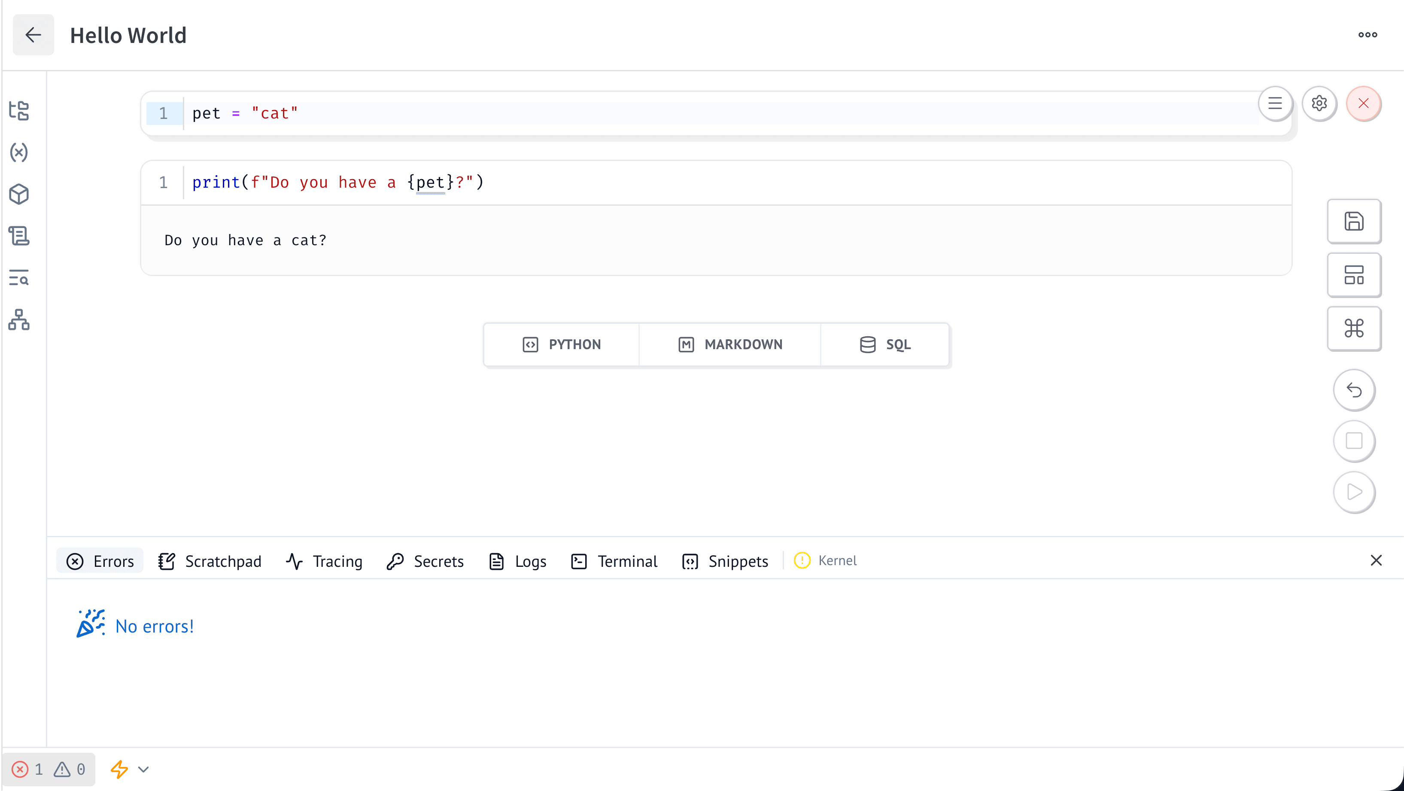The width and height of the screenshot is (1404, 791).
Task: Switch to the Scratchpad tab
Action: 210,561
